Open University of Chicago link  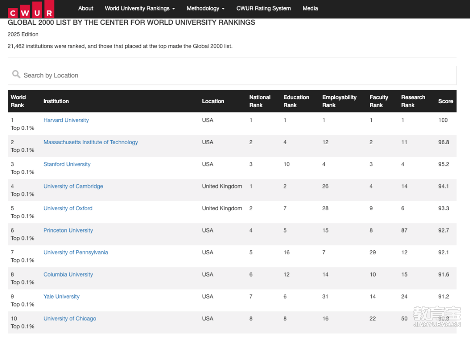click(x=70, y=318)
